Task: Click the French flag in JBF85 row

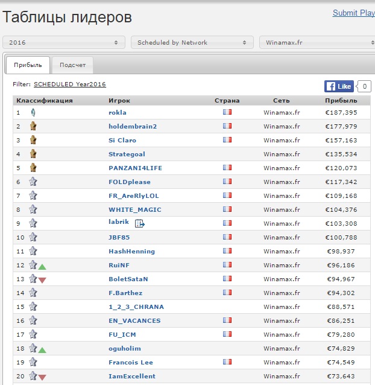Action: [227, 237]
